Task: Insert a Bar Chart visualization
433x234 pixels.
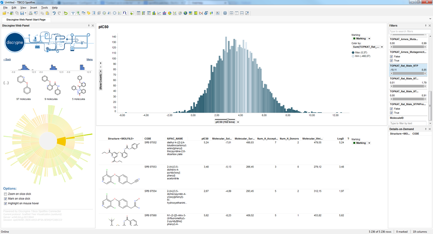Action: click(x=154, y=13)
